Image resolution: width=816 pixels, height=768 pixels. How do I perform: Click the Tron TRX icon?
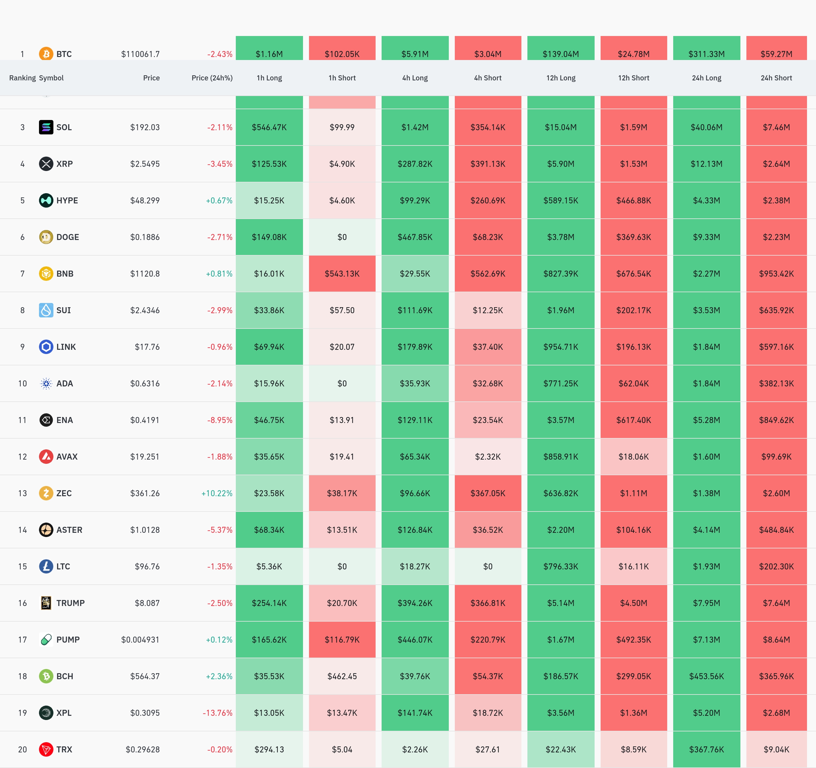click(46, 749)
